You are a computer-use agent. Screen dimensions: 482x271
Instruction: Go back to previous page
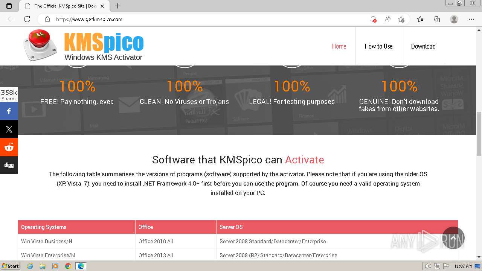pos(11,19)
